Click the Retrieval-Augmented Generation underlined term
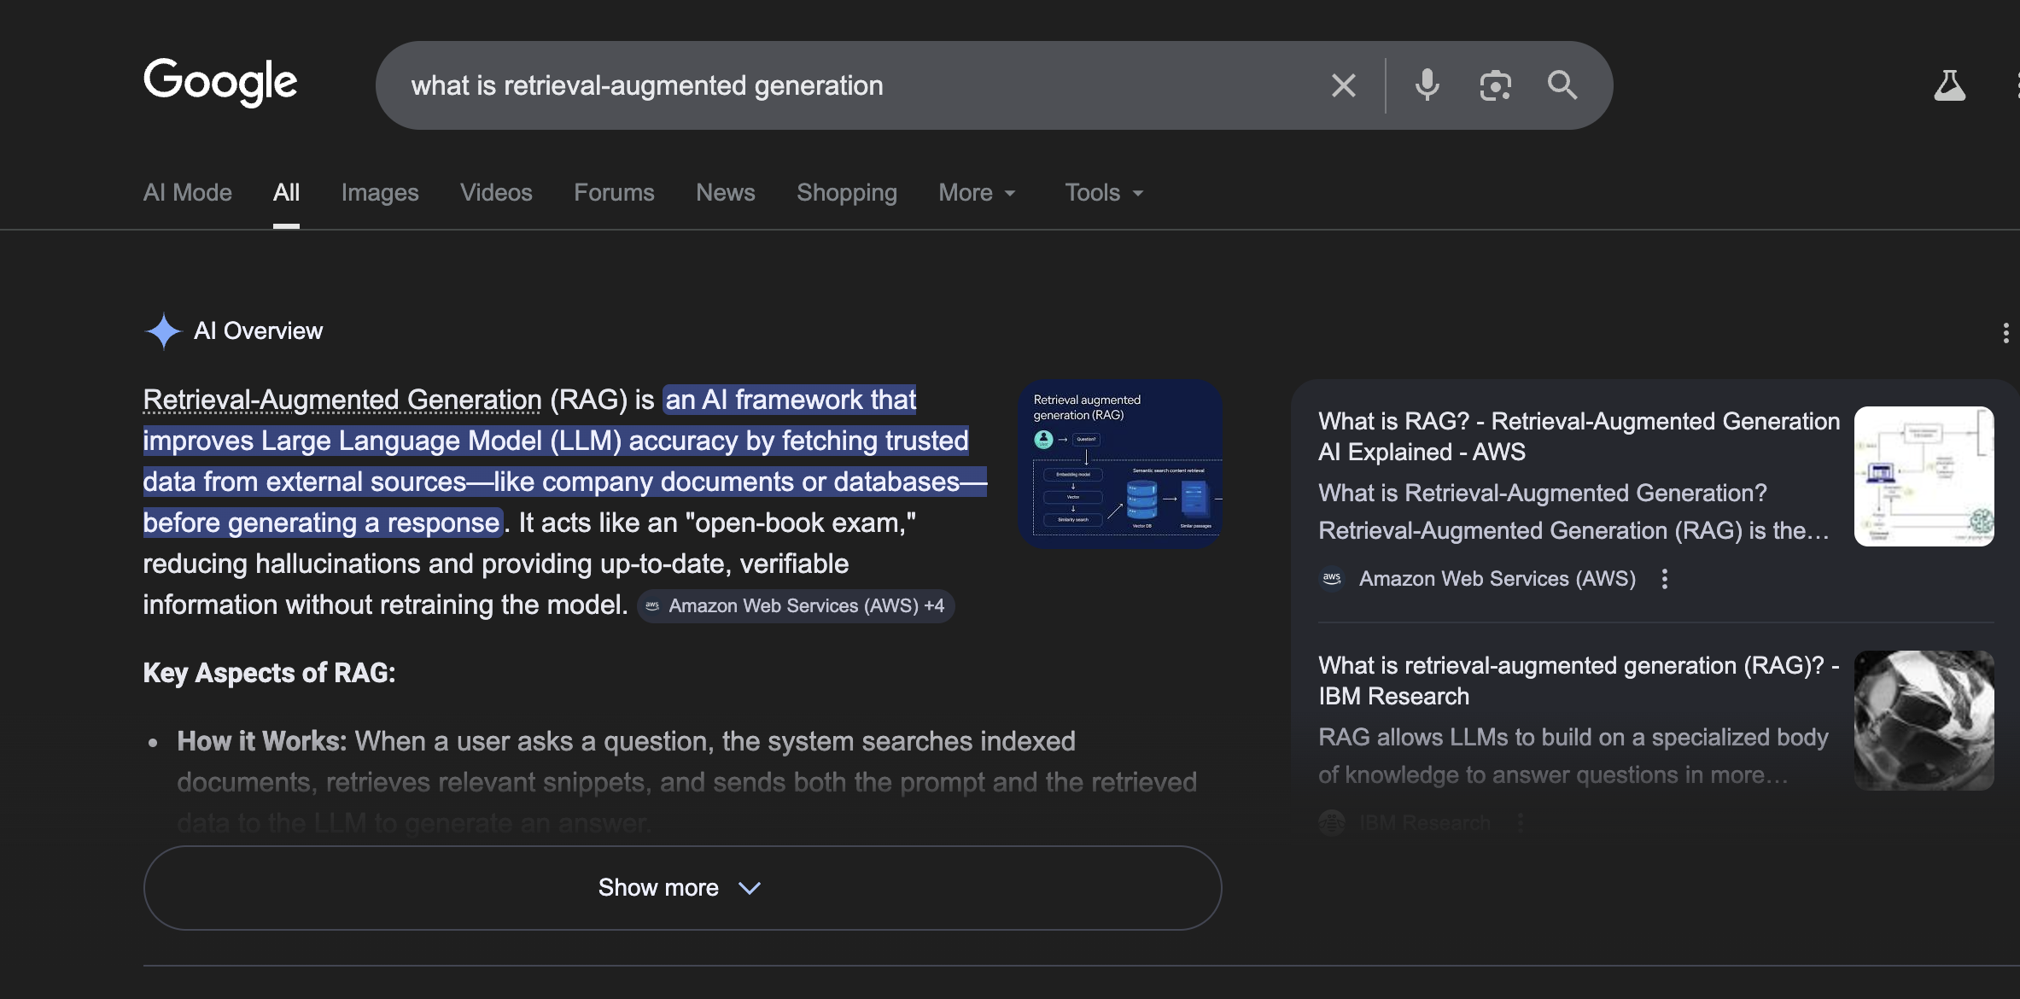 click(x=342, y=400)
